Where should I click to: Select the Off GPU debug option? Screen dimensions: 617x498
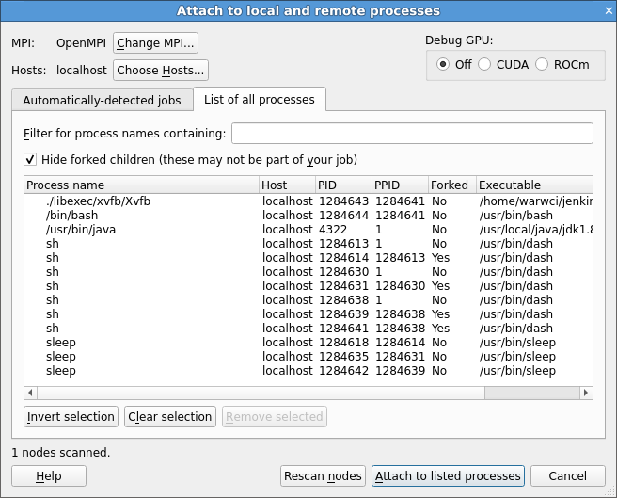(453, 64)
